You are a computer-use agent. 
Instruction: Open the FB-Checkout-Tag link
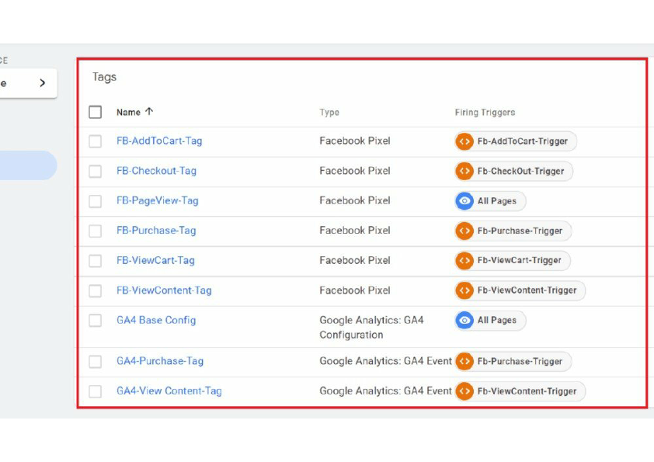(156, 171)
